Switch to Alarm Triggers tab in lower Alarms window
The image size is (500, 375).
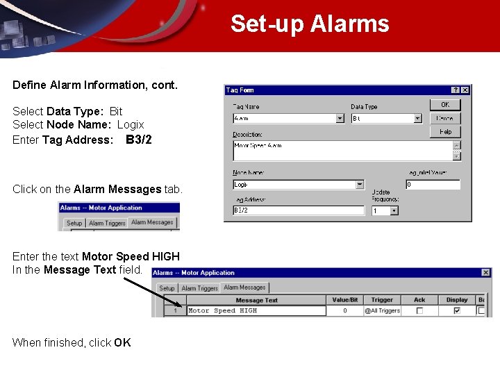199,288
